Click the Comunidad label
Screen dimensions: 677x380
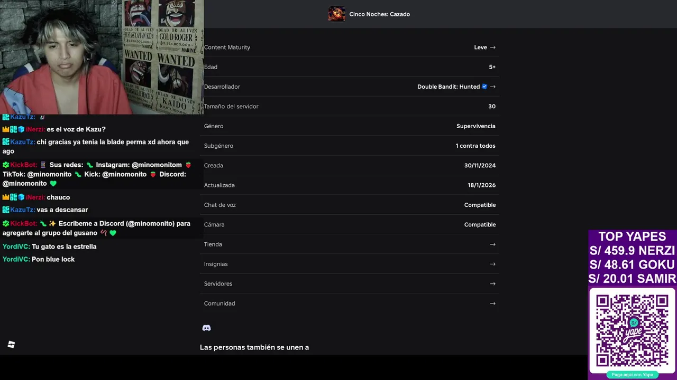[219, 303]
